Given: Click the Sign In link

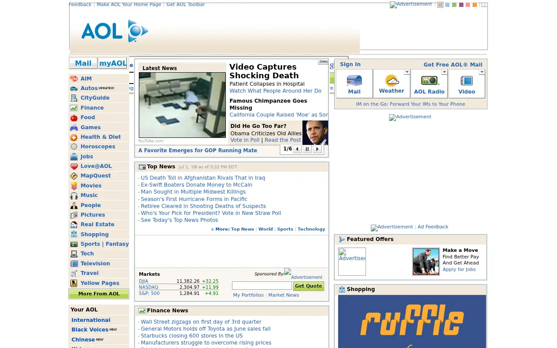Looking at the screenshot, I should pos(350,64).
